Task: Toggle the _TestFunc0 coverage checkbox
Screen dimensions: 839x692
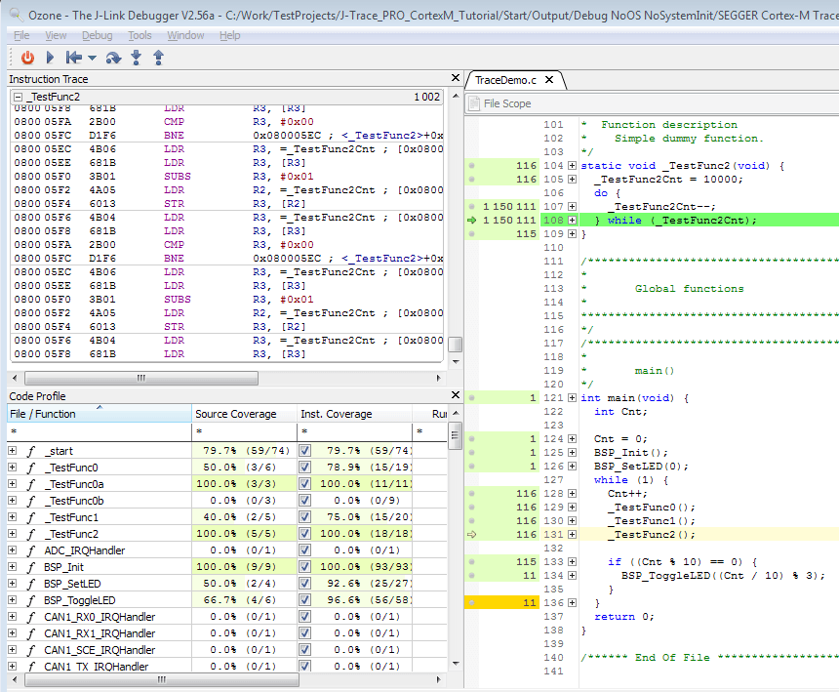Action: point(305,468)
